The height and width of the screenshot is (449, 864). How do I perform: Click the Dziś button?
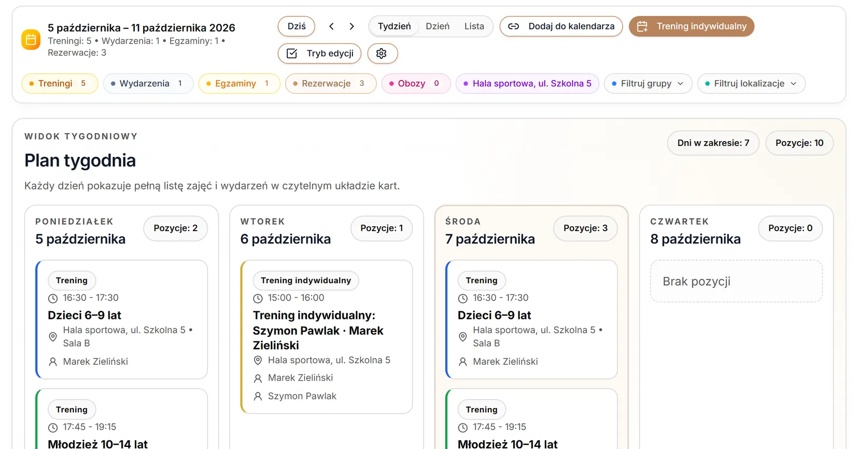click(297, 26)
